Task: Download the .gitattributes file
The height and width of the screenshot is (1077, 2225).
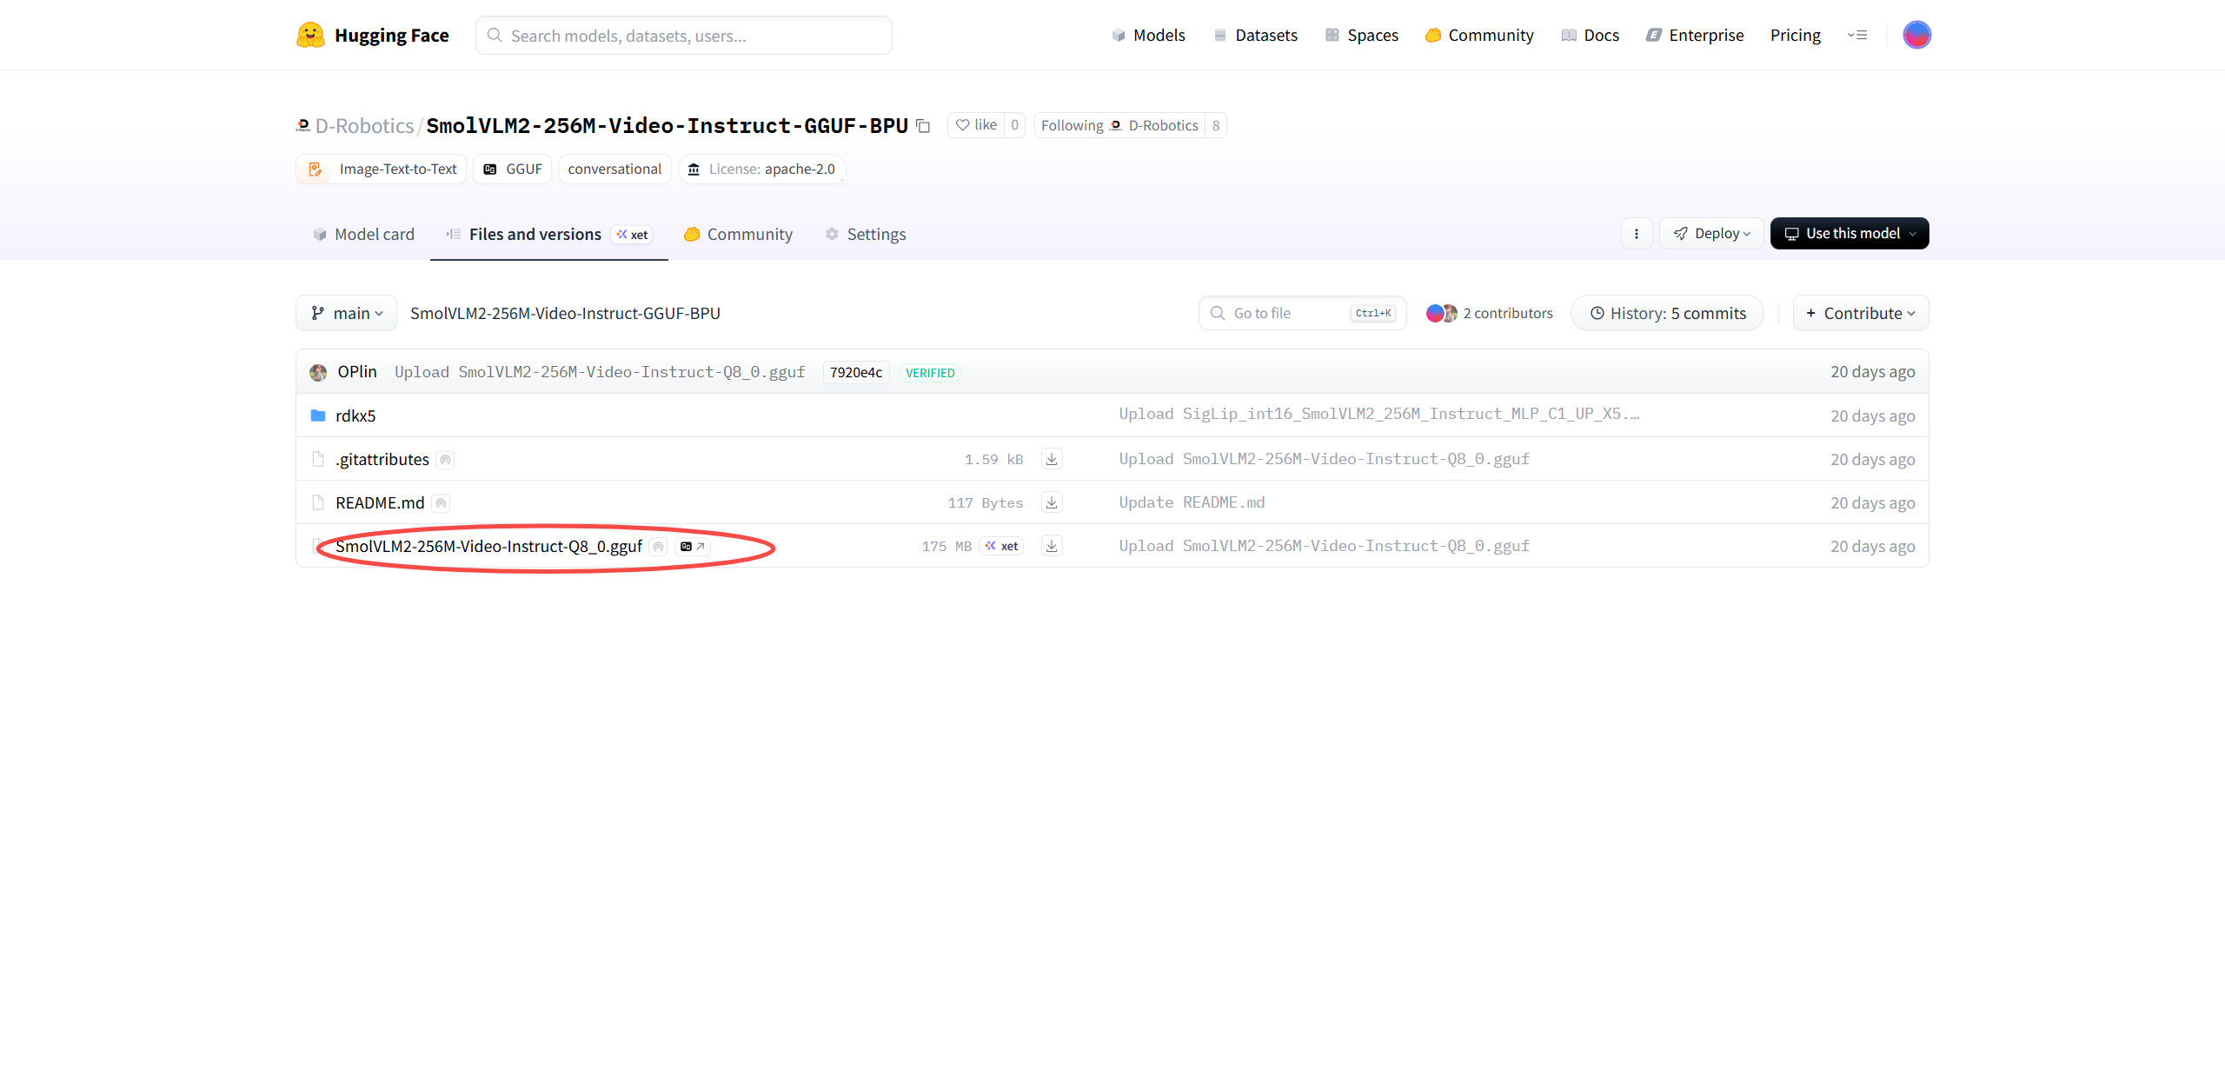Action: [x=1052, y=459]
